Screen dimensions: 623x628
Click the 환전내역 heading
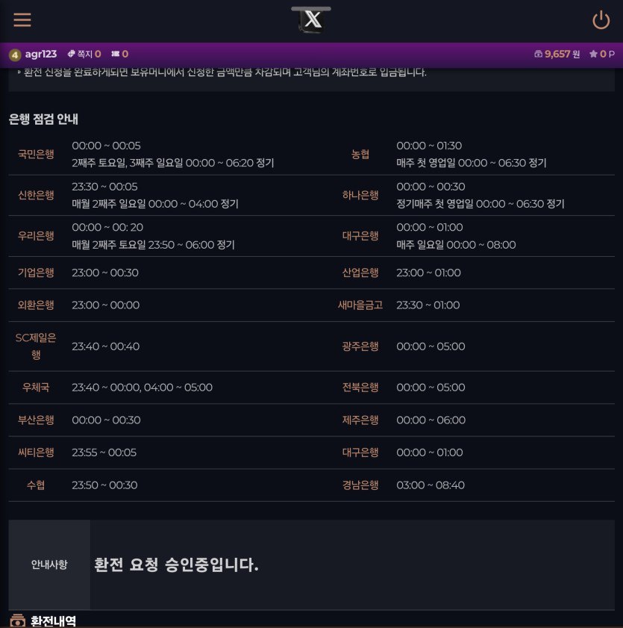click(x=53, y=621)
